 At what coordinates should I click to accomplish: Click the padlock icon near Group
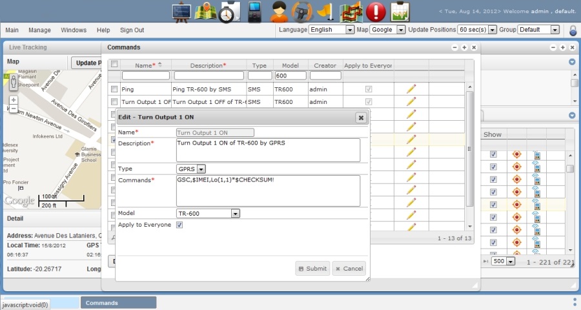573,30
